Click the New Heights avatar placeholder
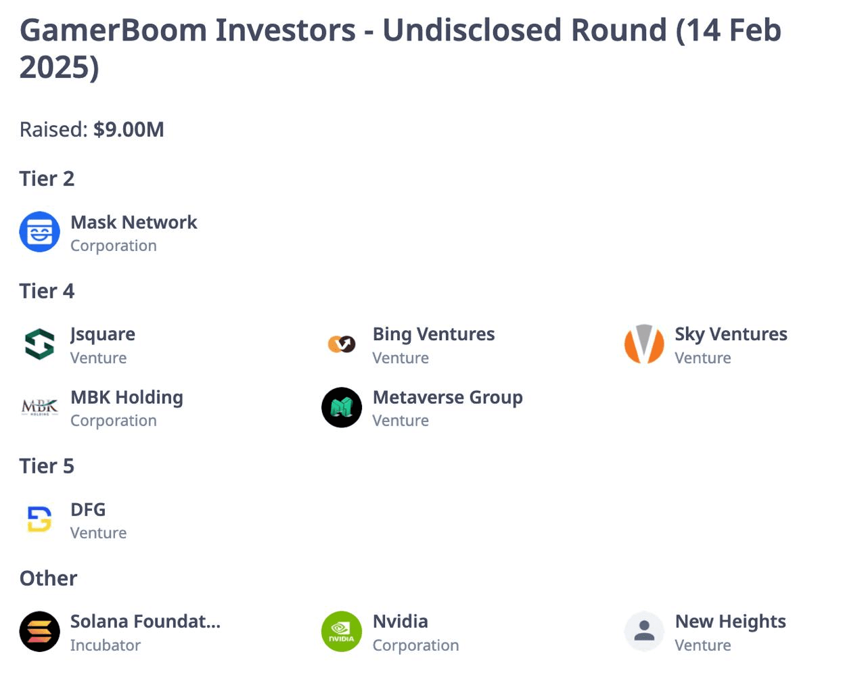Screen dimensions: 866x696 [x=644, y=632]
